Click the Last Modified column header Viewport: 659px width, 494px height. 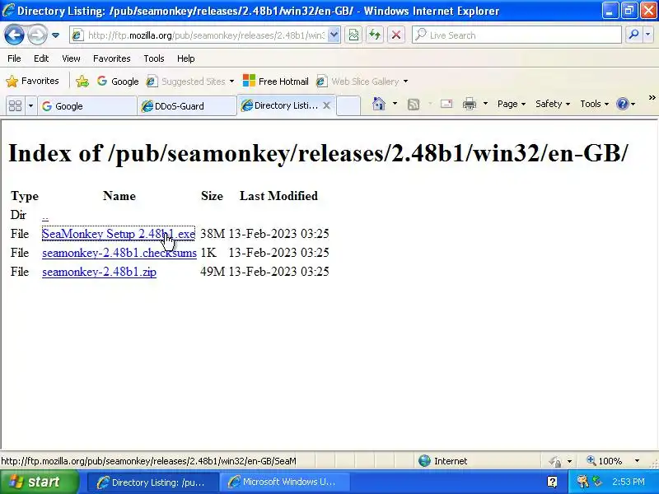[x=278, y=196]
